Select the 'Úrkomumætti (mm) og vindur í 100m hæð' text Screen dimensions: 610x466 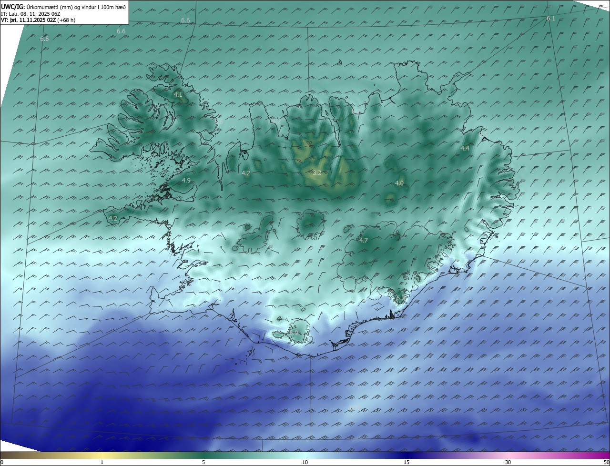[x=75, y=7]
